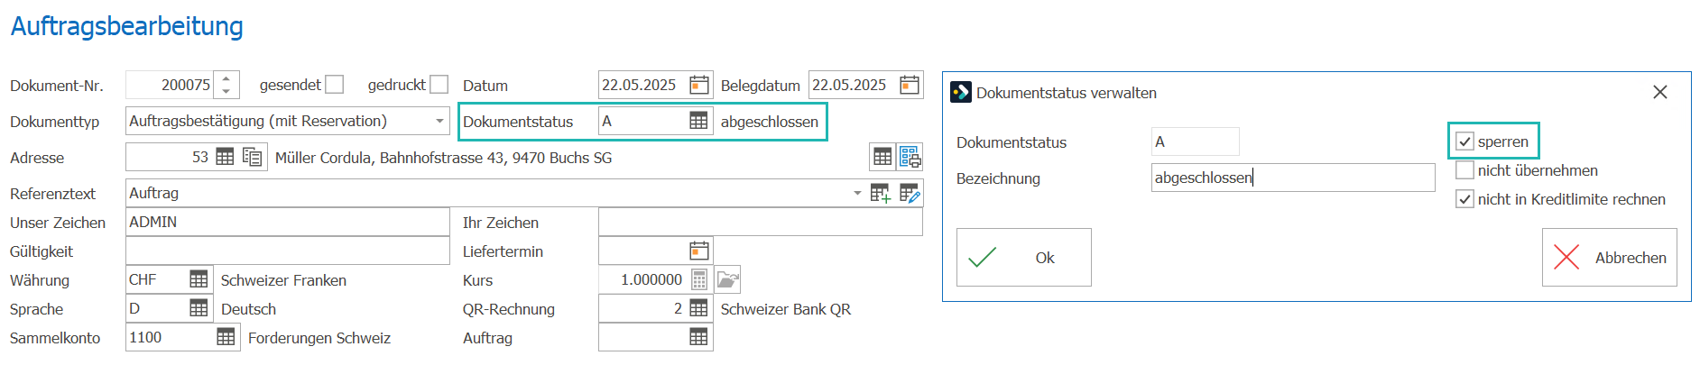Click the address management icon at row end
Image resolution: width=1700 pixels, height=374 pixels.
click(x=910, y=157)
